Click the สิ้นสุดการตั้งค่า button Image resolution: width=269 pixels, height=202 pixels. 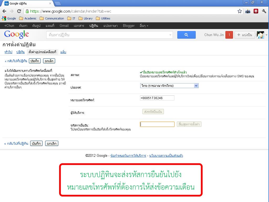click(189, 124)
